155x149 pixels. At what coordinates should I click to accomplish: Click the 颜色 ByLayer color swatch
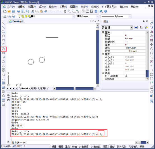point(127,48)
